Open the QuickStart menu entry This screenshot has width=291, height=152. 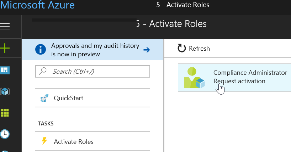click(x=69, y=98)
